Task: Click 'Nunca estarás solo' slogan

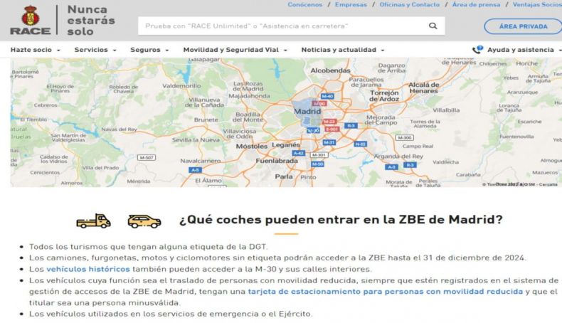Action: (91, 20)
